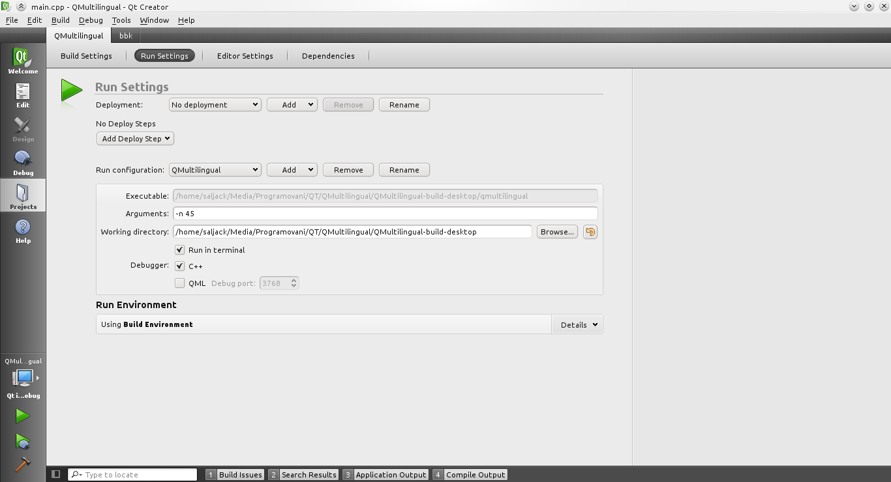The image size is (891, 482).
Task: Open the Help mode
Action: click(23, 230)
